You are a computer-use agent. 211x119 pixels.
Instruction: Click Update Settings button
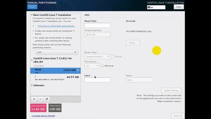click(171, 90)
